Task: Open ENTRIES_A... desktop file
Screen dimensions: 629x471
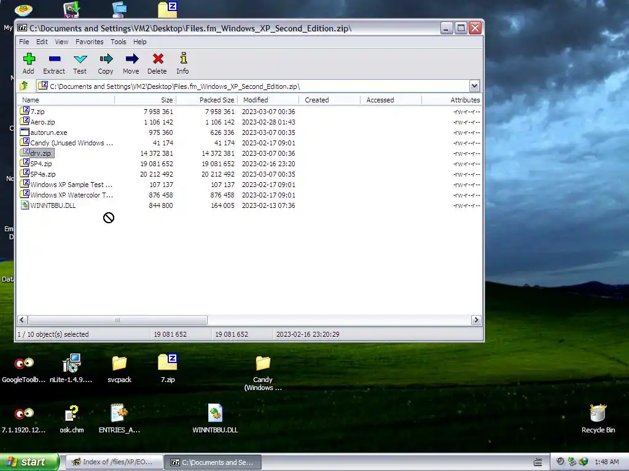Action: click(x=119, y=413)
